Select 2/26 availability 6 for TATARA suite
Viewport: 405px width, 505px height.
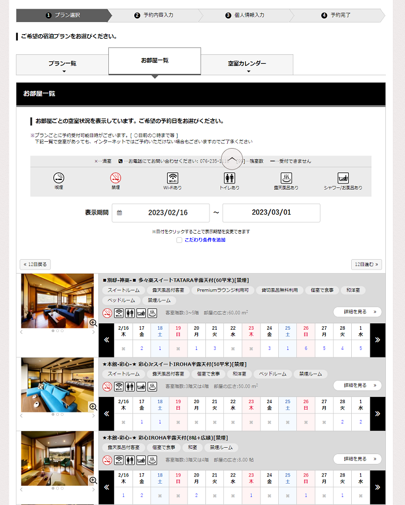pos(305,348)
